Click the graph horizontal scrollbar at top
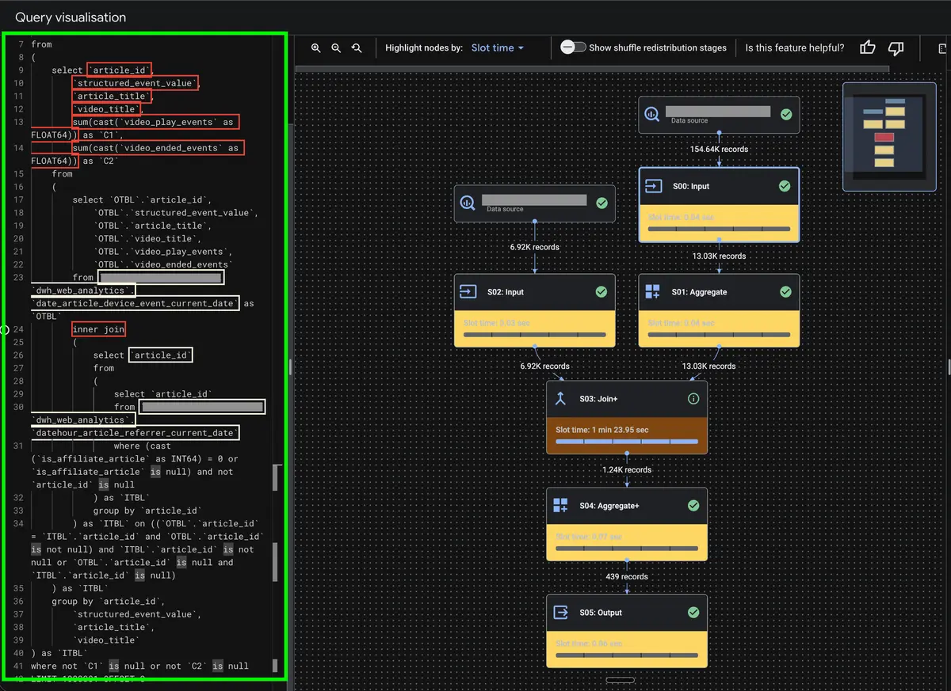951x691 pixels. tap(592, 69)
